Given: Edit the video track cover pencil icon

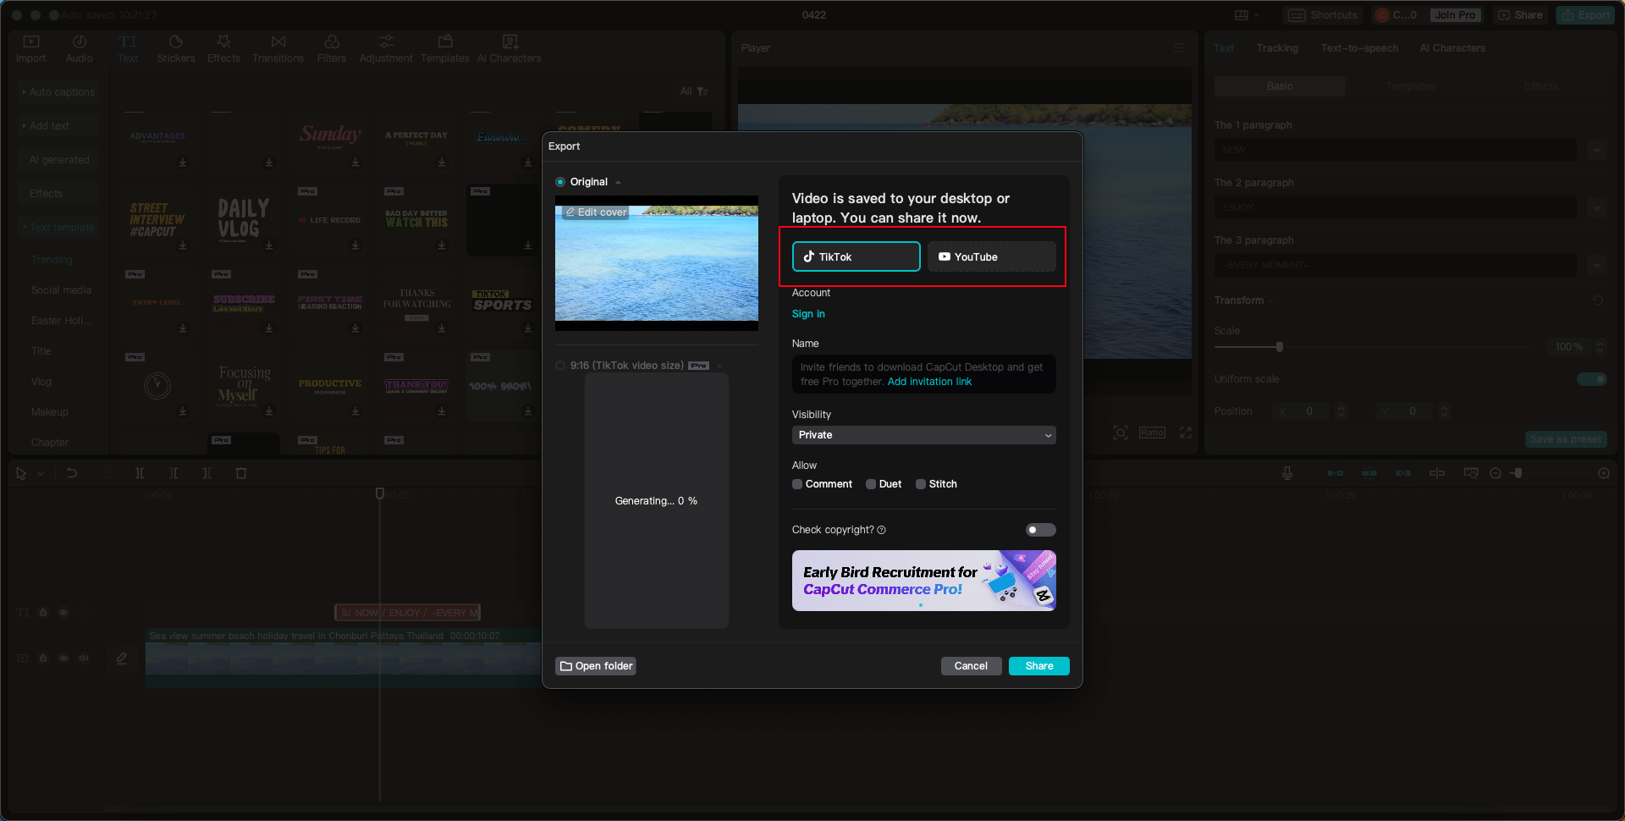Looking at the screenshot, I should pyautogui.click(x=122, y=658).
